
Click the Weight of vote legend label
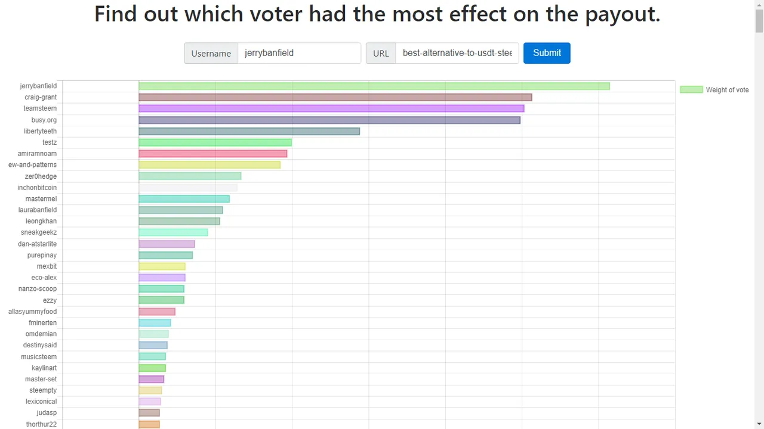coord(727,90)
